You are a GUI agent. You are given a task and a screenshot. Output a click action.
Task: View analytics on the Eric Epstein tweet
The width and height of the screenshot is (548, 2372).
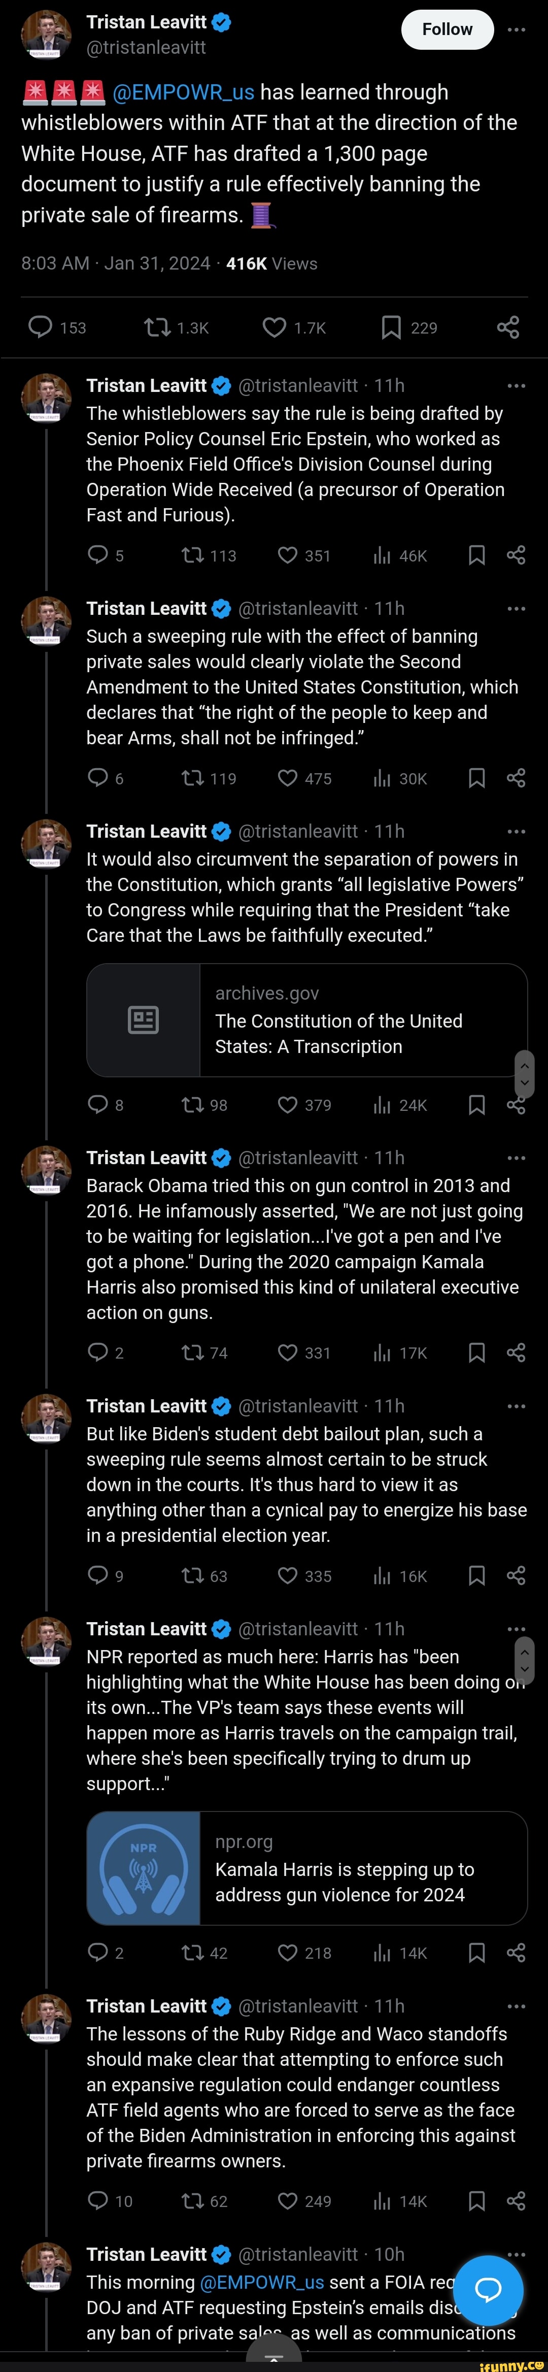[x=382, y=555]
